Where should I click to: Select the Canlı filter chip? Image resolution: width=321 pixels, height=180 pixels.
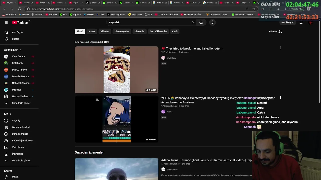point(175,31)
